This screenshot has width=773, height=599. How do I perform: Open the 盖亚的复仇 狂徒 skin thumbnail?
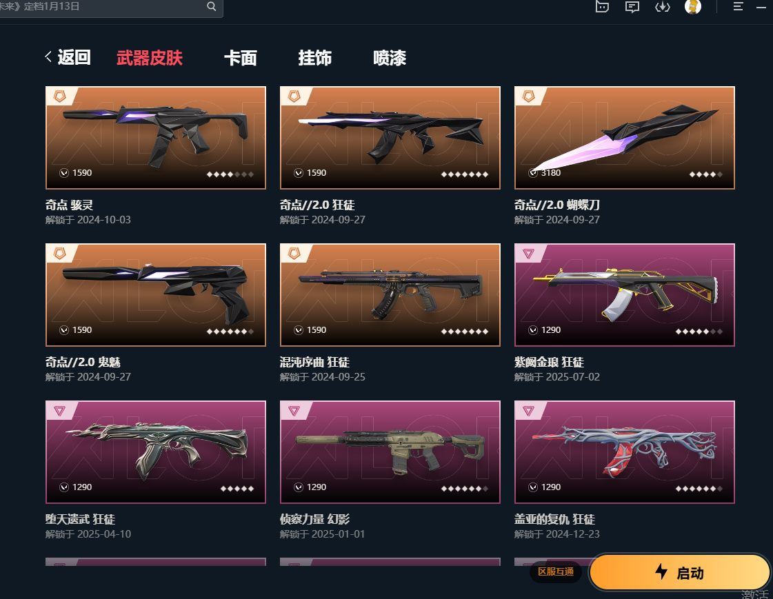[624, 451]
